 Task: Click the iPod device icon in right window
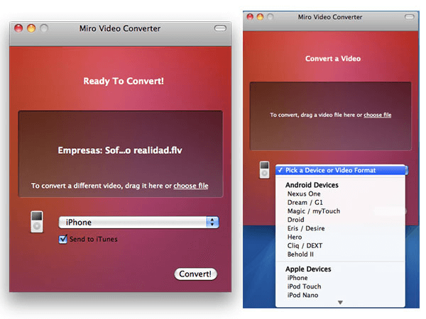[x=264, y=170]
